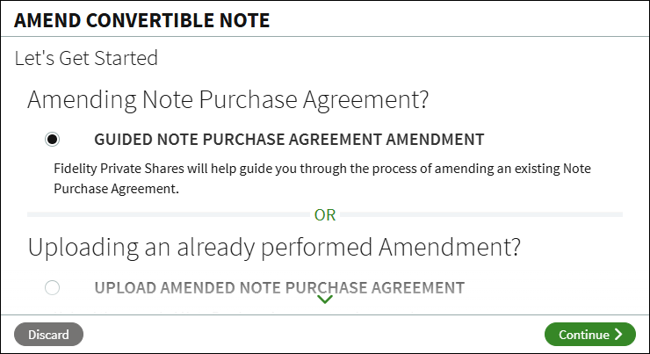The height and width of the screenshot is (354, 650).
Task: Click the 'GUIDED NOTE PURCHASE AGREEMENT AMENDMENT' label
Action: point(289,139)
